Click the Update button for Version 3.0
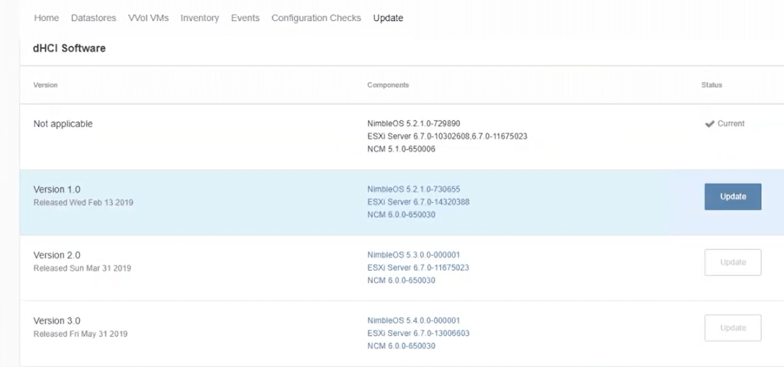 733,328
